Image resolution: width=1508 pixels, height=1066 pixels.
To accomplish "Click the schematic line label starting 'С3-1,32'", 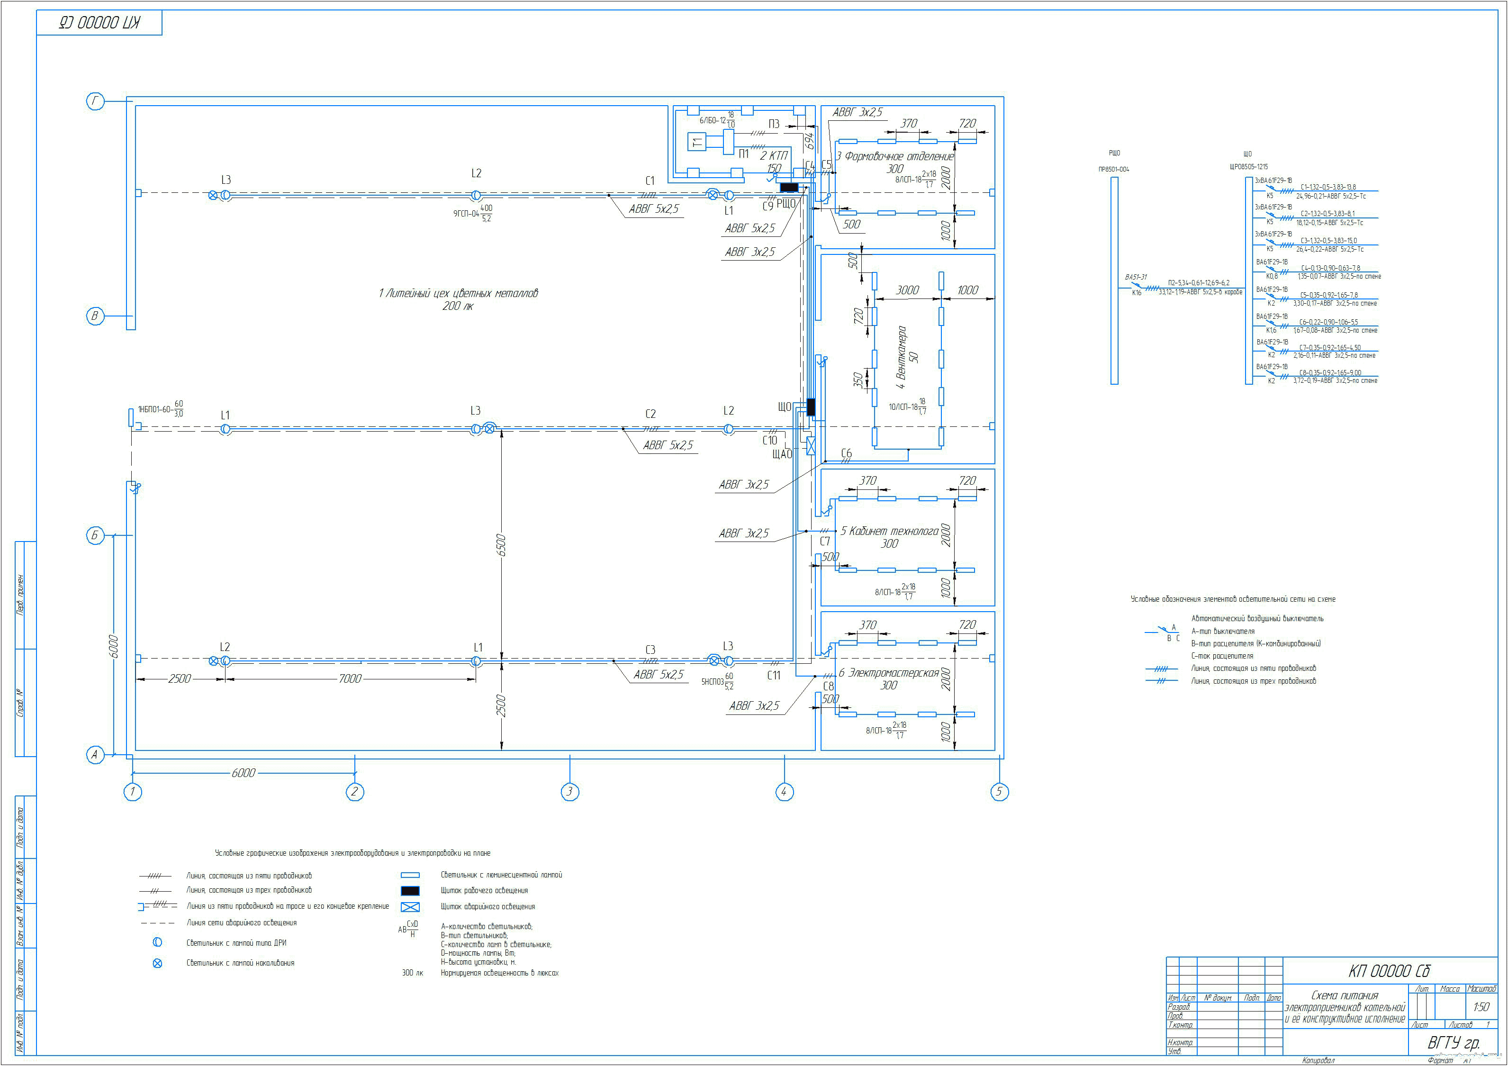I will 1329,241.
